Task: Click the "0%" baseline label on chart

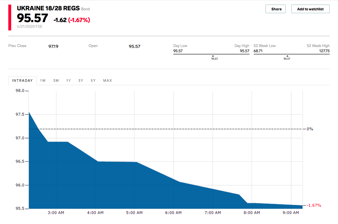Action: [x=310, y=129]
